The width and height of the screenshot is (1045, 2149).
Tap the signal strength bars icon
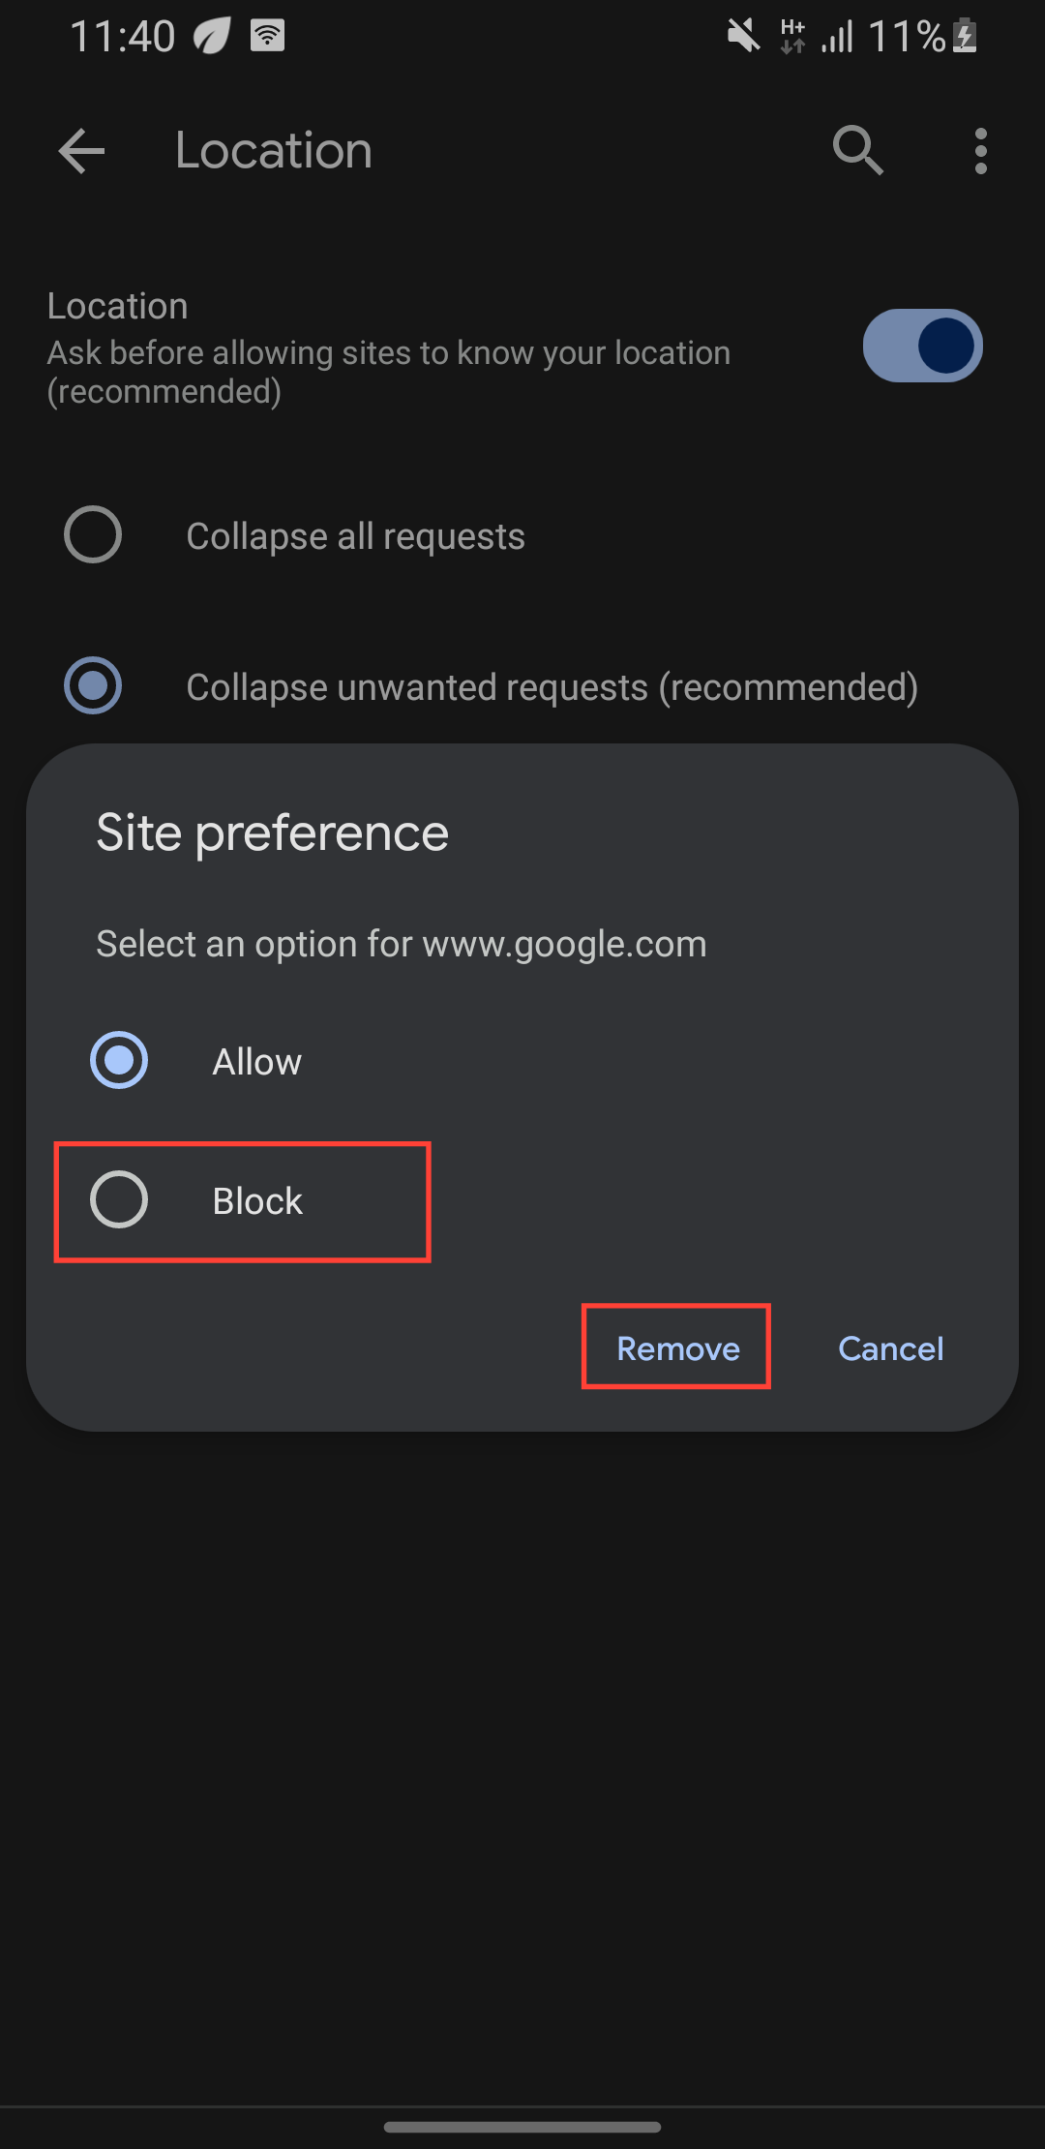click(x=837, y=37)
